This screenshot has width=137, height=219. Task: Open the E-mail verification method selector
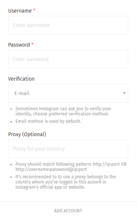click(68, 93)
